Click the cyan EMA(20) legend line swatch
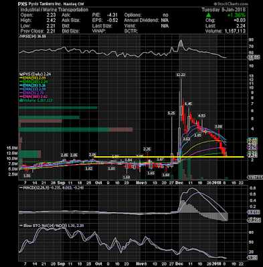This screenshot has height=267, width=263. point(21,85)
